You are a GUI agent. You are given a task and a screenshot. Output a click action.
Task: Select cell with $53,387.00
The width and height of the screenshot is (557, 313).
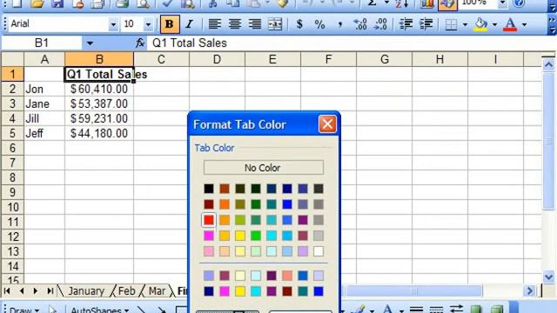tap(99, 104)
